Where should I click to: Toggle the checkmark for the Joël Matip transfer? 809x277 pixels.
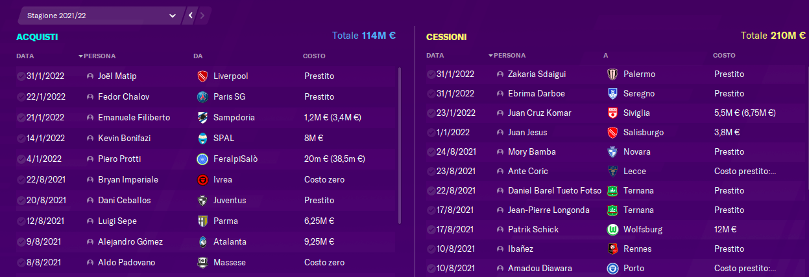(21, 76)
